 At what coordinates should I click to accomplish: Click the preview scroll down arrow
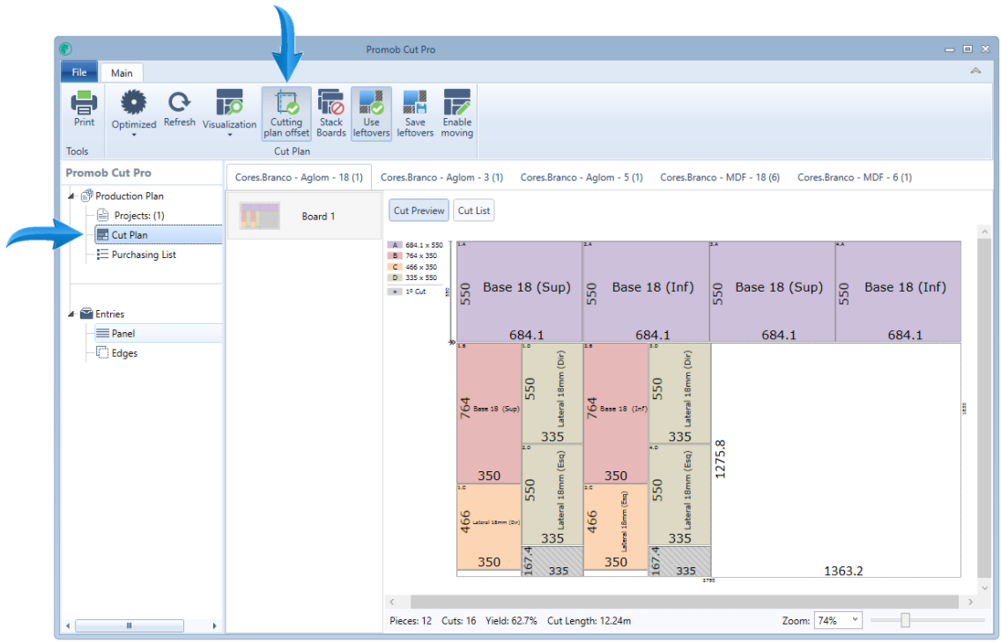(984, 588)
